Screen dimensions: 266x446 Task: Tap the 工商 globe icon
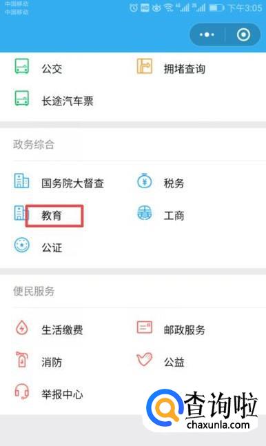coord(145,213)
